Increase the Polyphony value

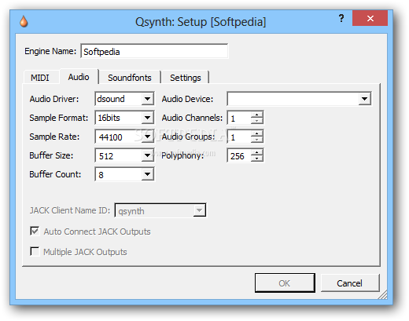coord(257,152)
